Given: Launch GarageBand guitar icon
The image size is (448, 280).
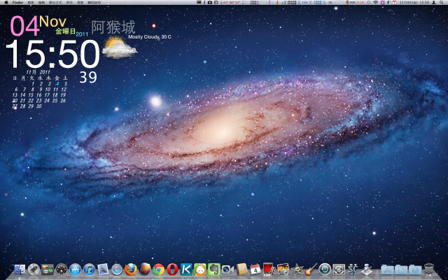Looking at the screenshot, I should tap(311, 269).
